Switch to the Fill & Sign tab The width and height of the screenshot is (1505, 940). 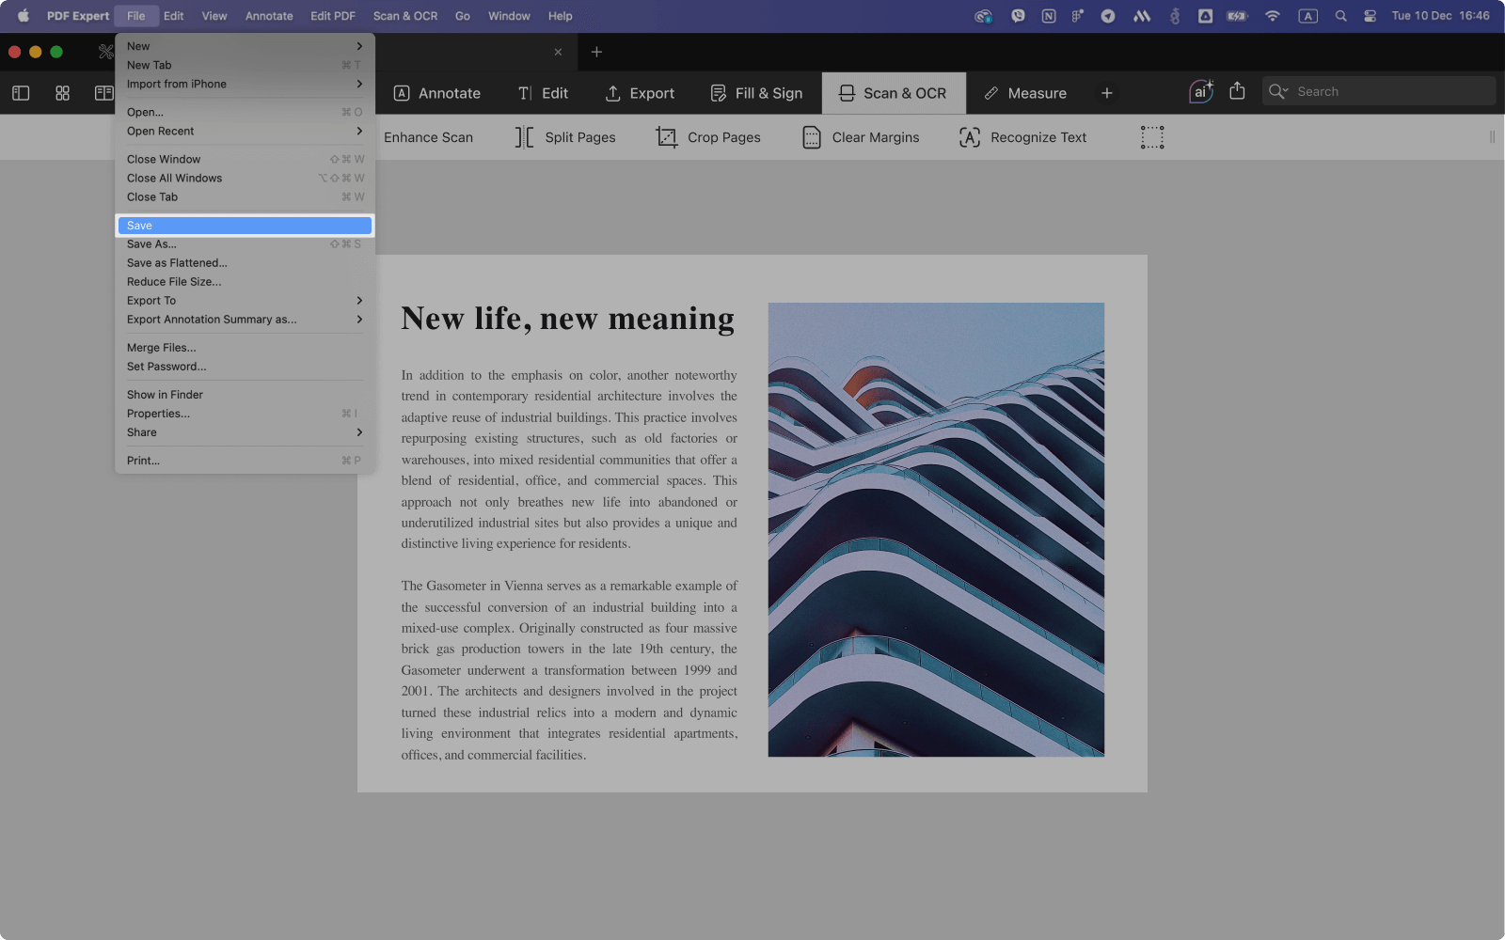pos(756,93)
